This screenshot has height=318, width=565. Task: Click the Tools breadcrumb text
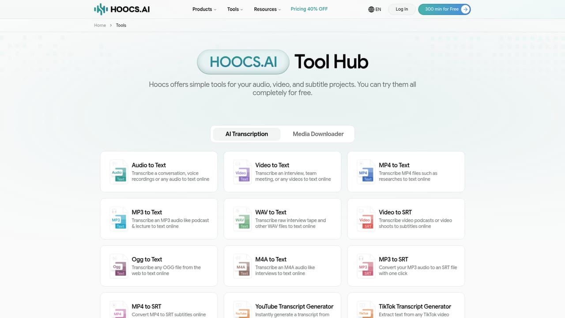[121, 25]
